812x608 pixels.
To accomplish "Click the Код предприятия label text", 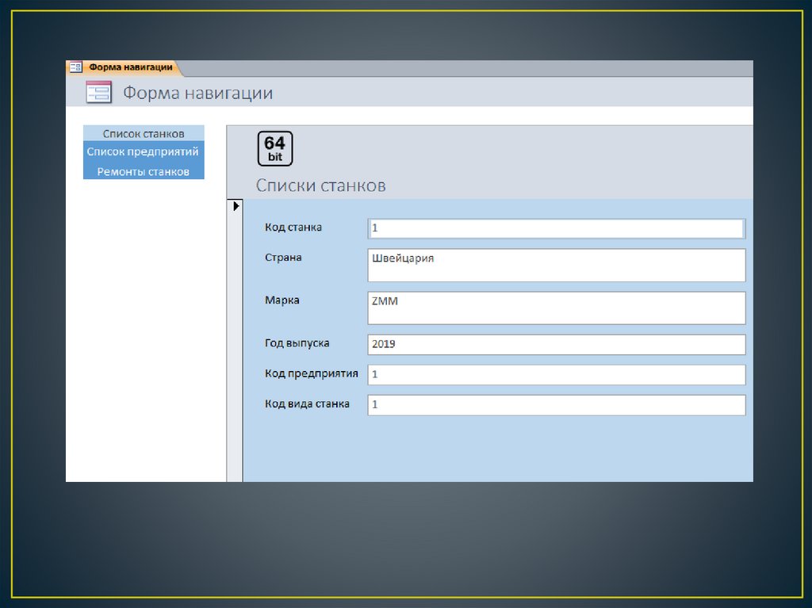I will [x=311, y=373].
